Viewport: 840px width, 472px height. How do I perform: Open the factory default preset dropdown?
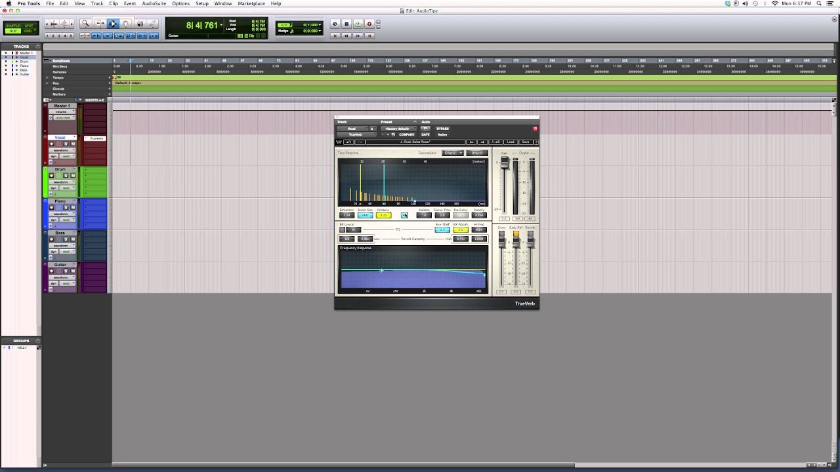398,128
